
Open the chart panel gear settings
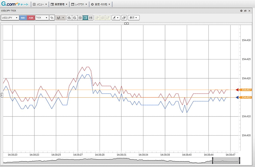coord(241,11)
